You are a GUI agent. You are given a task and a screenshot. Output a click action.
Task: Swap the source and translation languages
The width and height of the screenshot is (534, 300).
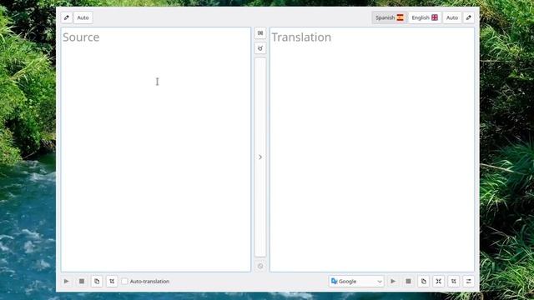[260, 33]
